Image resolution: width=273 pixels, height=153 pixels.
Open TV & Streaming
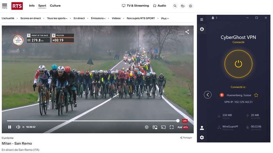coord(135,6)
